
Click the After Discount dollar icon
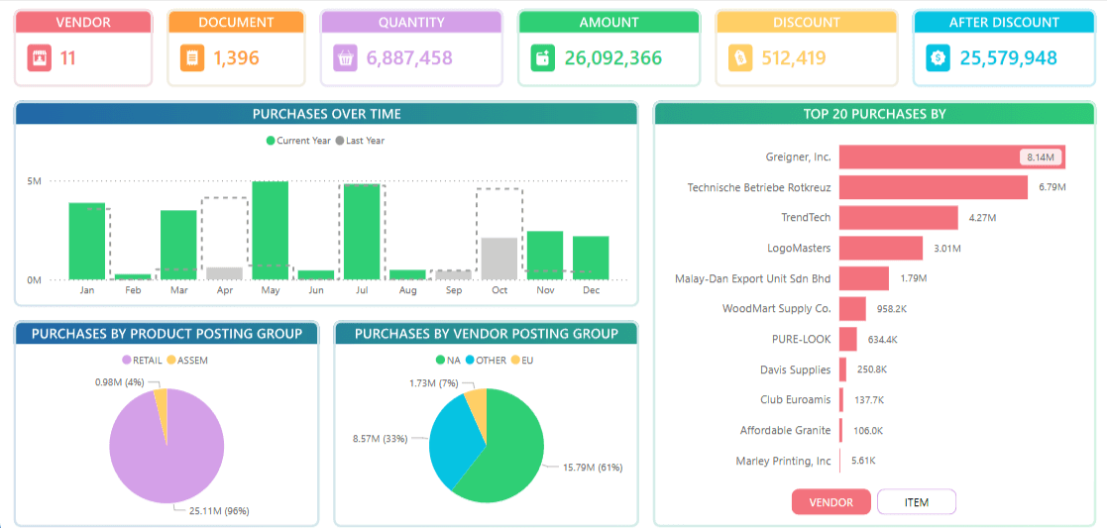(x=938, y=57)
